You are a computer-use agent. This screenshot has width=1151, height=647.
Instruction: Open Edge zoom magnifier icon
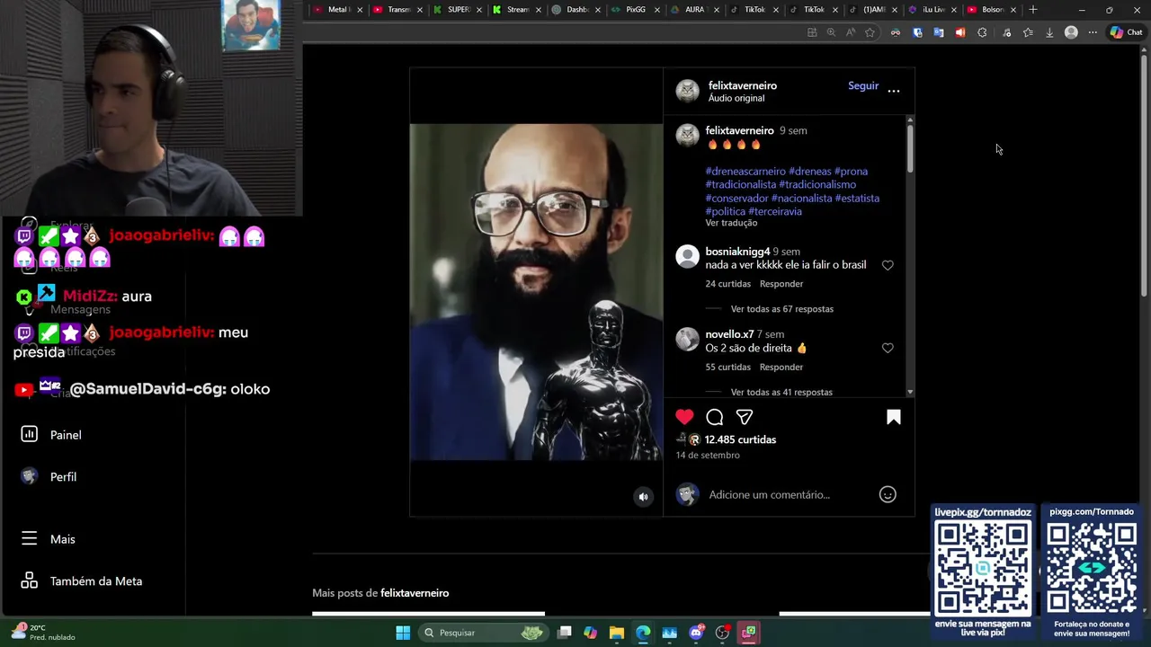click(831, 32)
